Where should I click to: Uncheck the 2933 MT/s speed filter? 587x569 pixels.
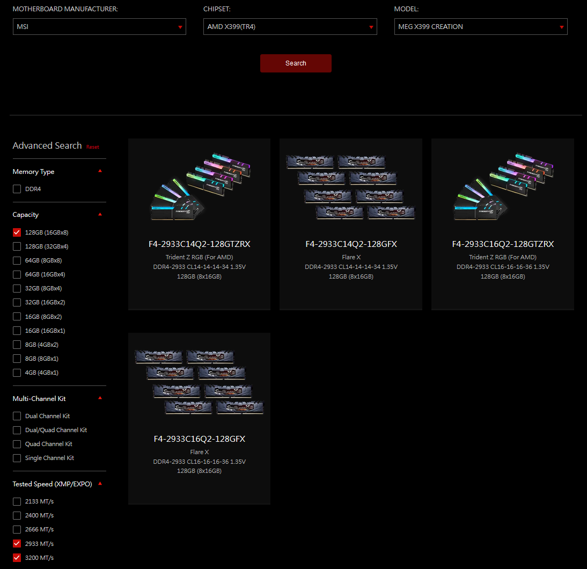pyautogui.click(x=17, y=543)
